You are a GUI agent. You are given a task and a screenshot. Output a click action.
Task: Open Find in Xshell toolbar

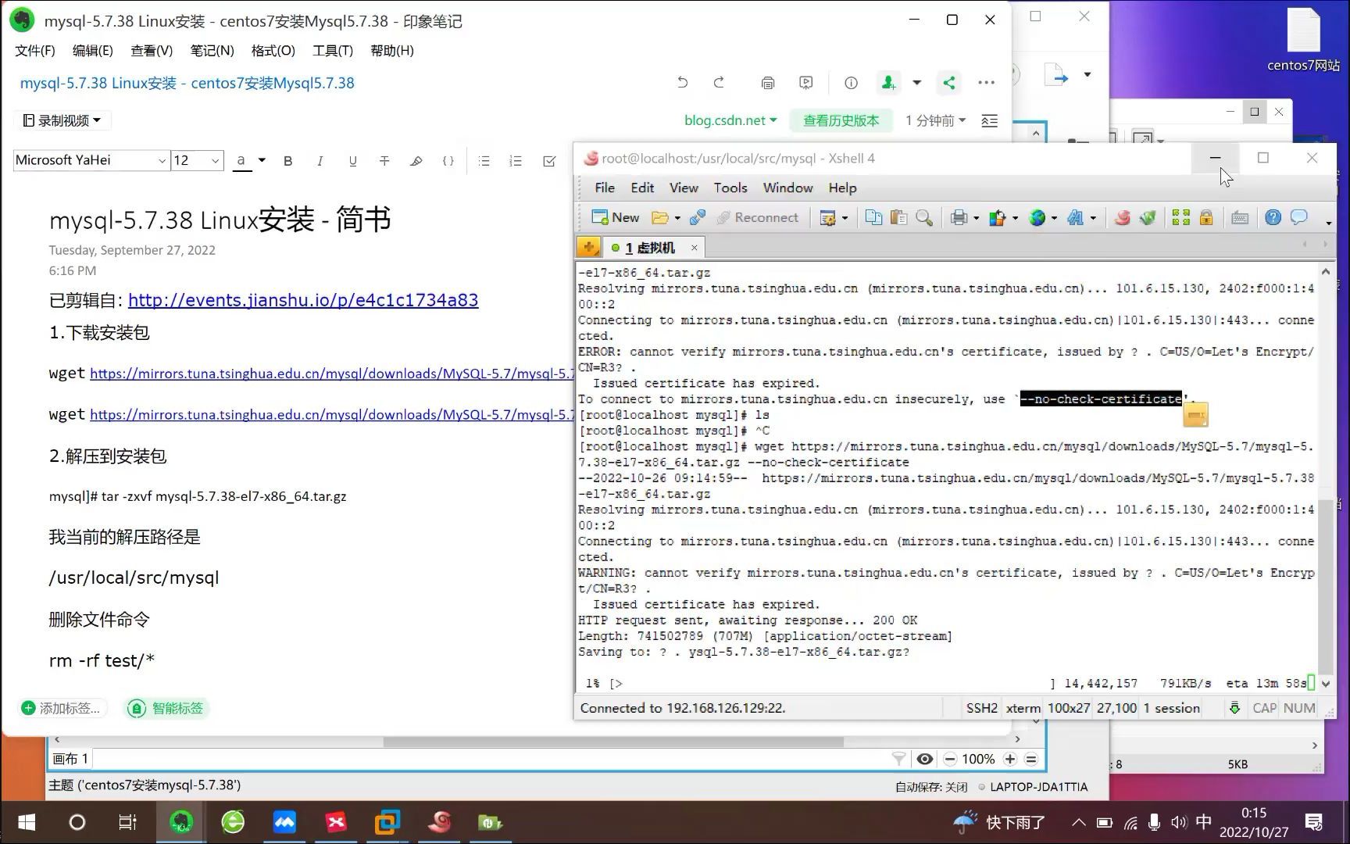924,217
